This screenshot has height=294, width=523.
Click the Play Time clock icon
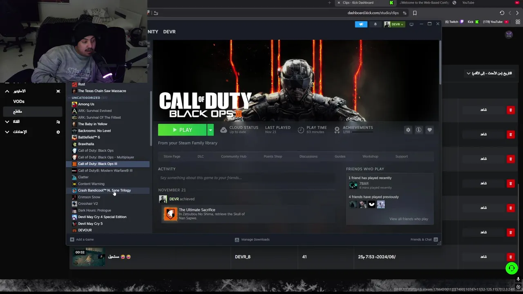coord(301,130)
